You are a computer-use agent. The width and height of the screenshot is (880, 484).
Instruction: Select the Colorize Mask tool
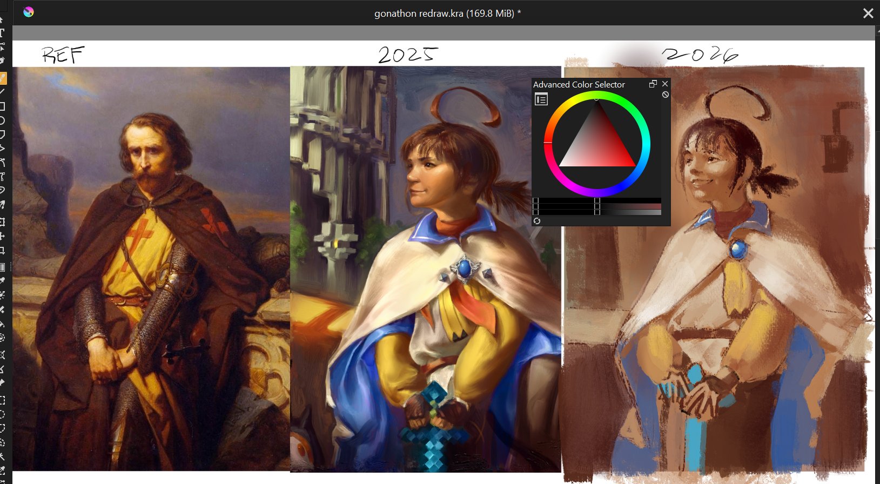(x=2, y=295)
